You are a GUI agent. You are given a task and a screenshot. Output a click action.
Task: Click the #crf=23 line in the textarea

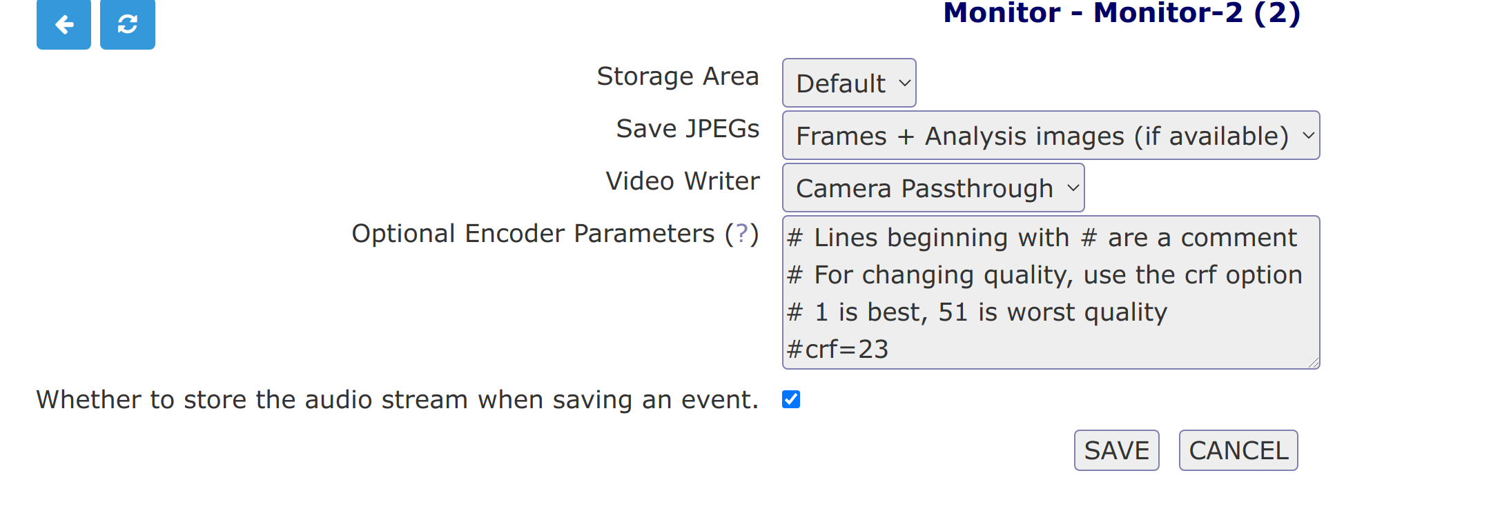(x=838, y=350)
